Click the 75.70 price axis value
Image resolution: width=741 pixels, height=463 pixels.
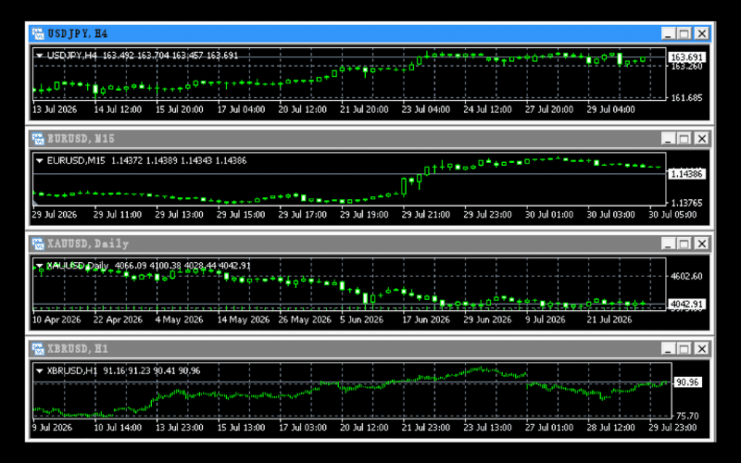point(687,416)
